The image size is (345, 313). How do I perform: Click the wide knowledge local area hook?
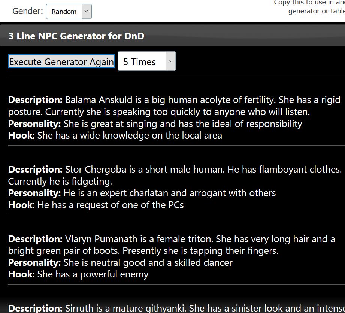tap(115, 136)
